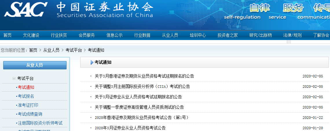Open 文化建设 in the navigation bar

tap(31, 35)
